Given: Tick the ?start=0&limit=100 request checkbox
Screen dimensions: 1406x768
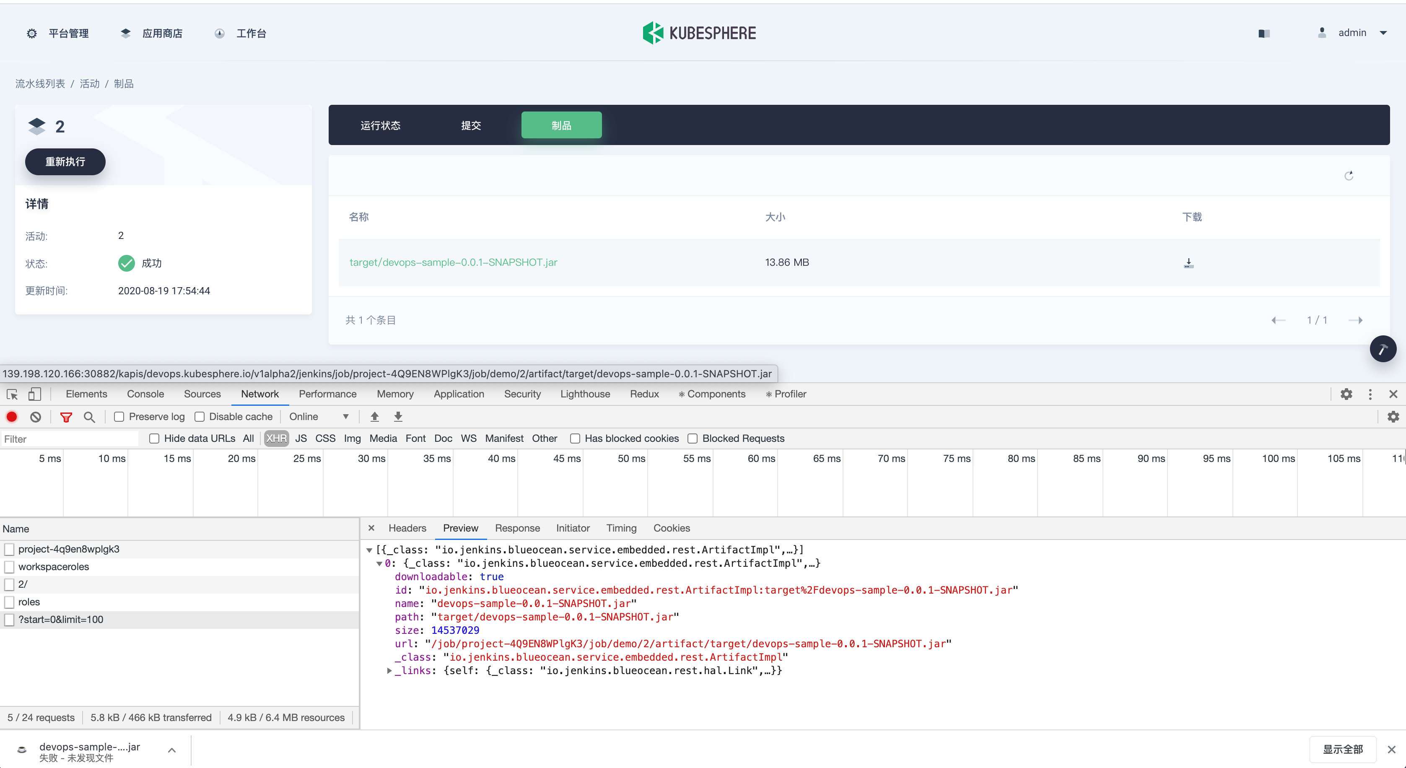Looking at the screenshot, I should point(9,620).
